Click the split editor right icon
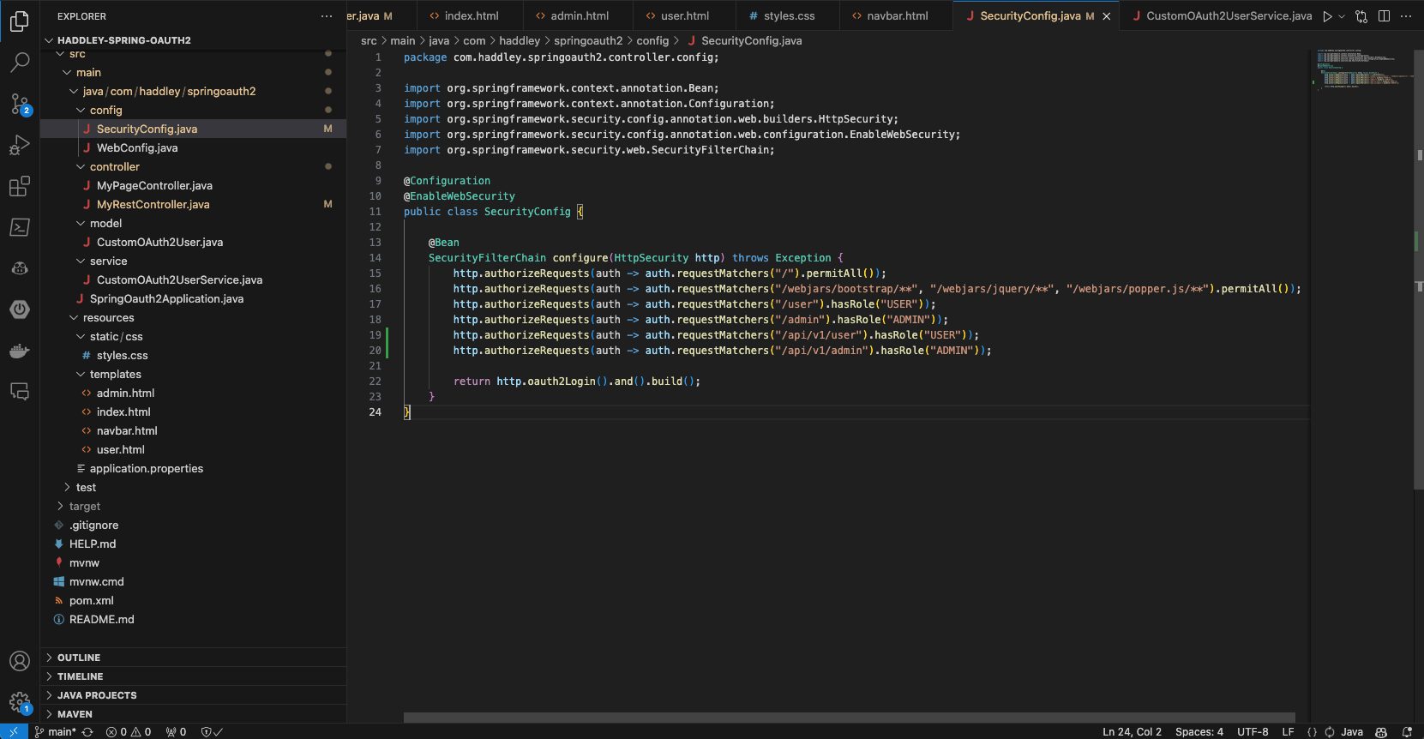This screenshot has width=1424, height=739. click(x=1384, y=16)
